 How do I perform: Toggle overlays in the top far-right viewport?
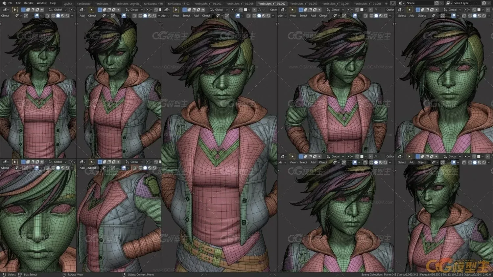point(453,16)
